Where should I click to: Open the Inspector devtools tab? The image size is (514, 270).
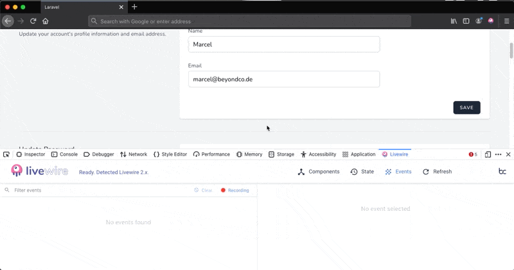[x=31, y=154]
